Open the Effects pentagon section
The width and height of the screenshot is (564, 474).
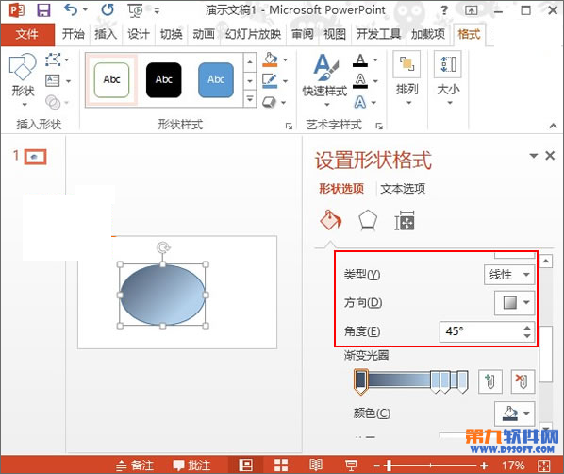coord(368,220)
